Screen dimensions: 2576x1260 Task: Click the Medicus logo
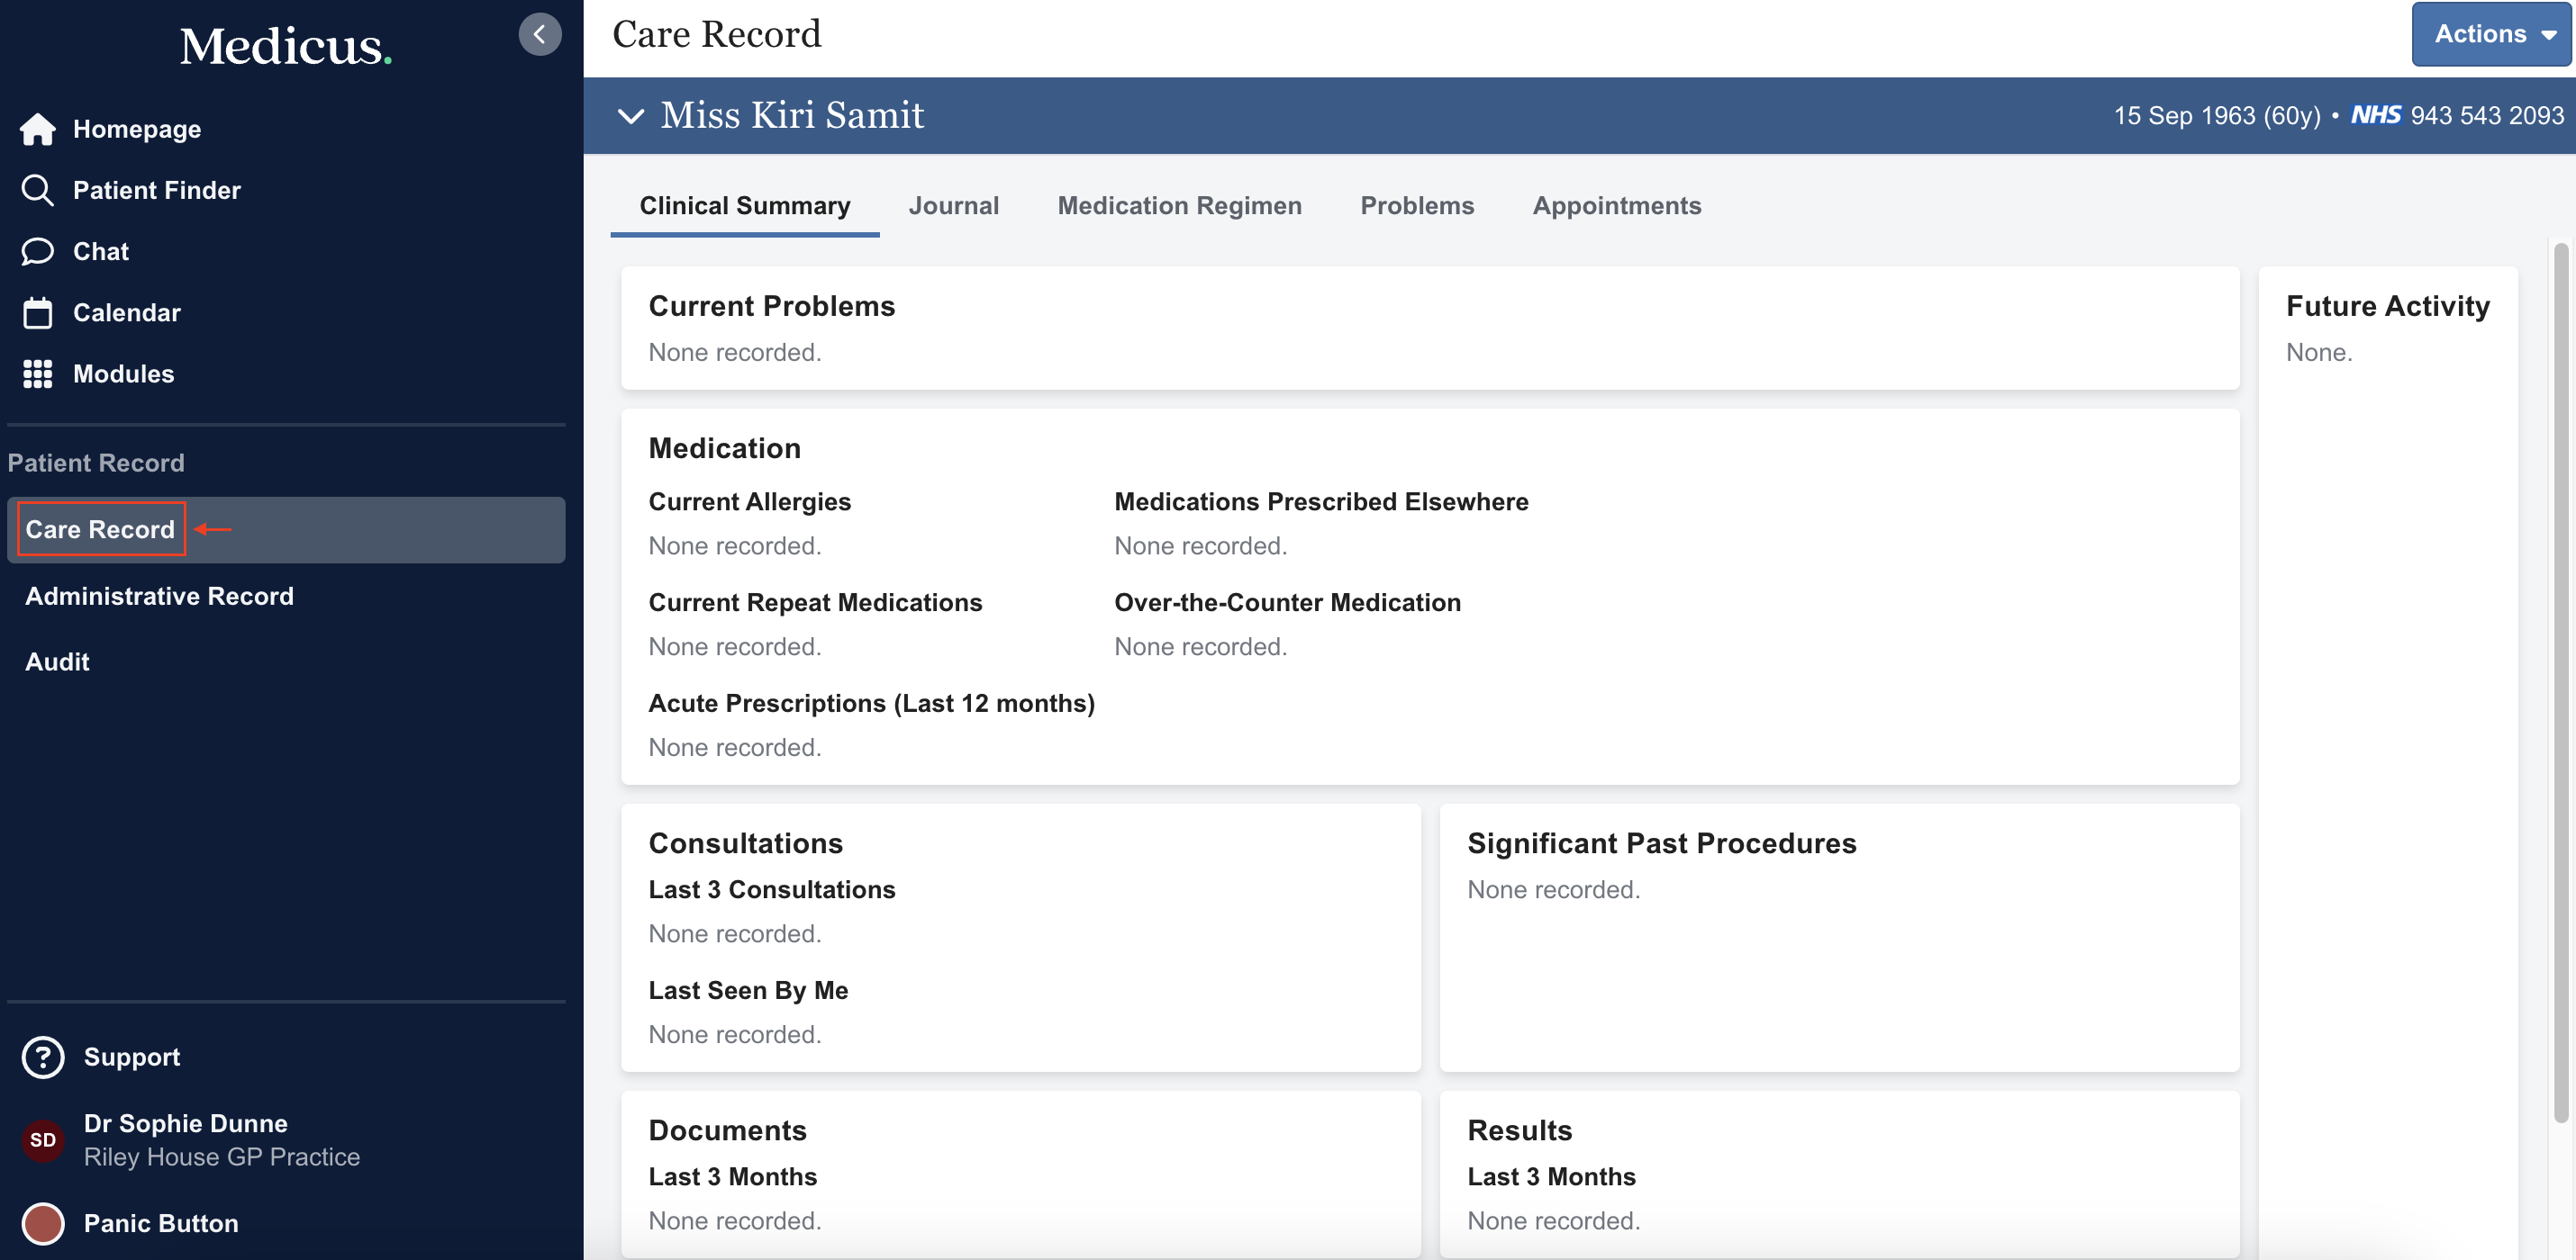pyautogui.click(x=285, y=46)
